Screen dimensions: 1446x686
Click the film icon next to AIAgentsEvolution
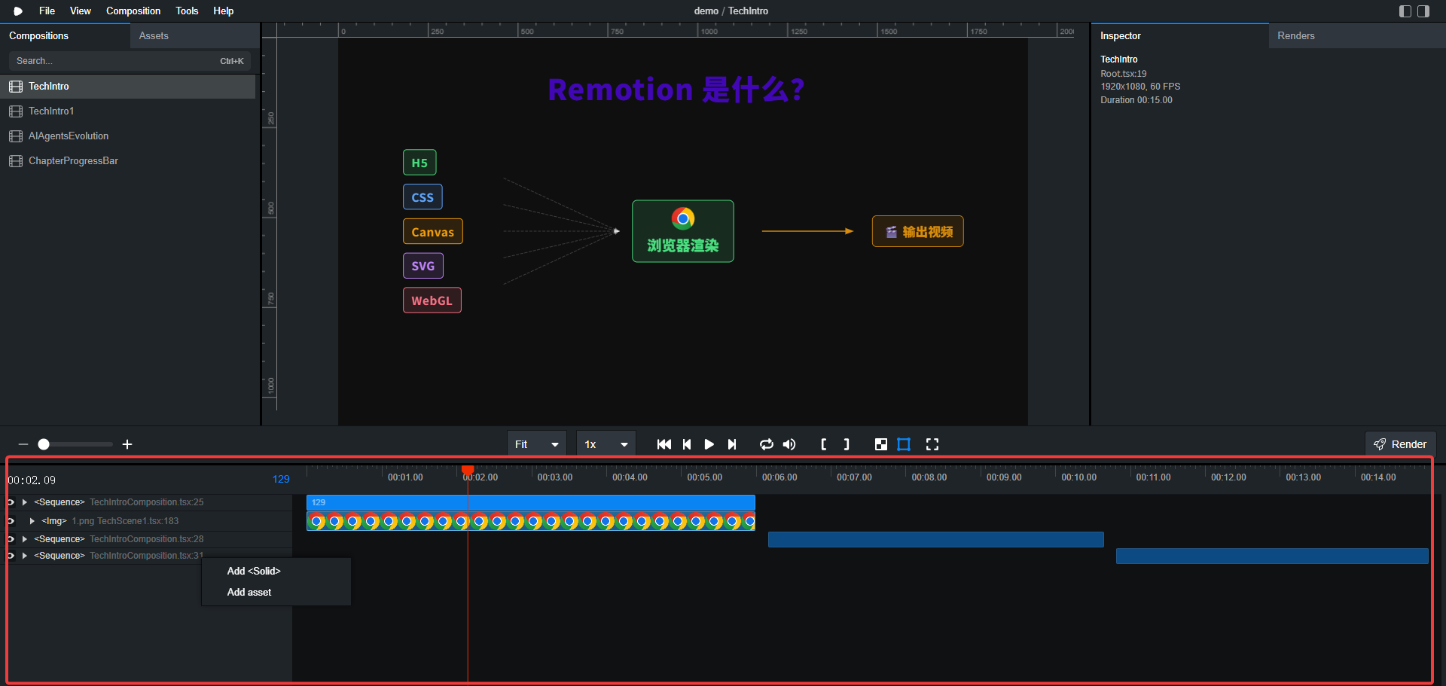click(16, 136)
